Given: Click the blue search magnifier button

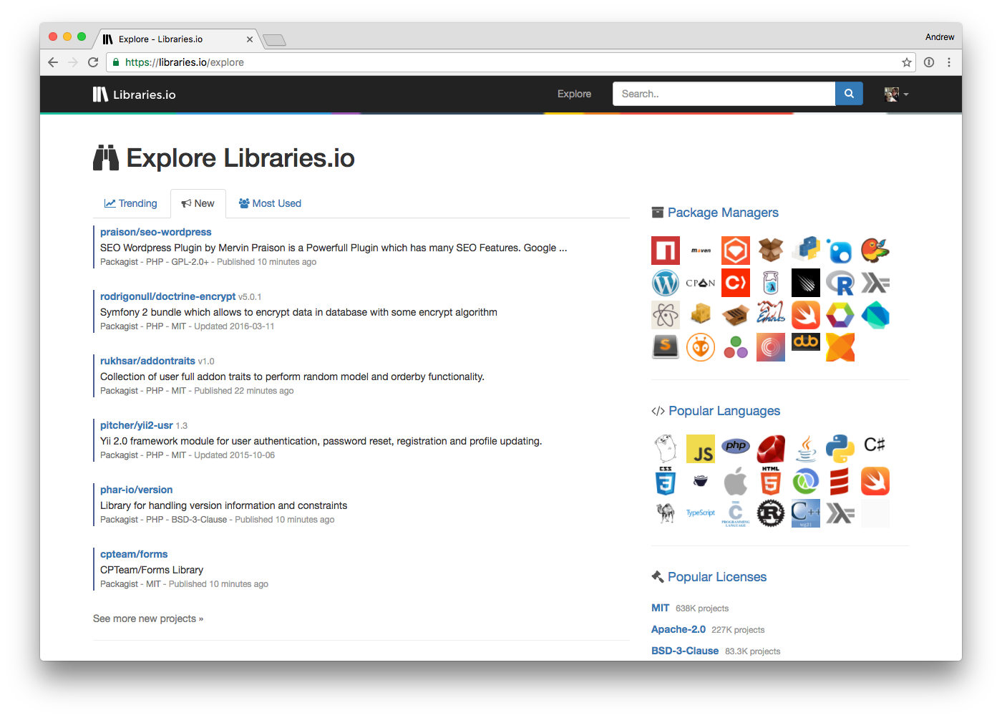Looking at the screenshot, I should click(849, 94).
